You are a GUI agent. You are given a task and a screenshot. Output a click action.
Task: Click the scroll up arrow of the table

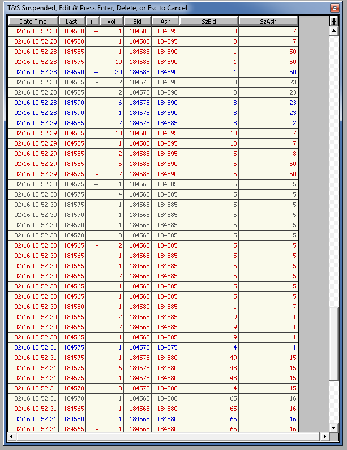[333, 31]
